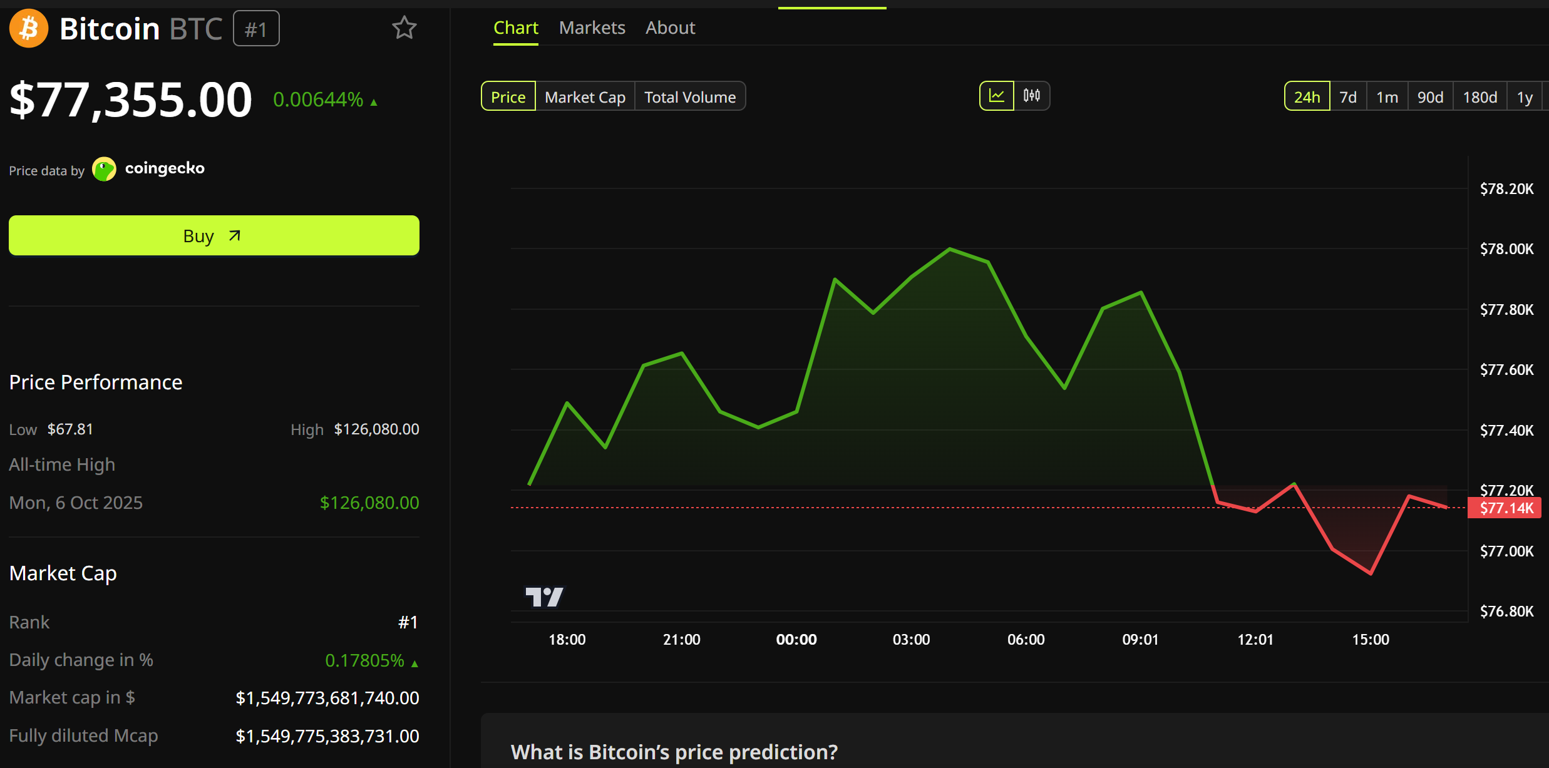Click the Market cap $1,549,773,681,740.00 value

coord(327,698)
